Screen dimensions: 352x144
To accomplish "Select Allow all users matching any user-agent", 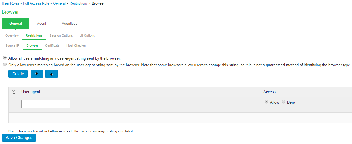I will pos(5,58).
